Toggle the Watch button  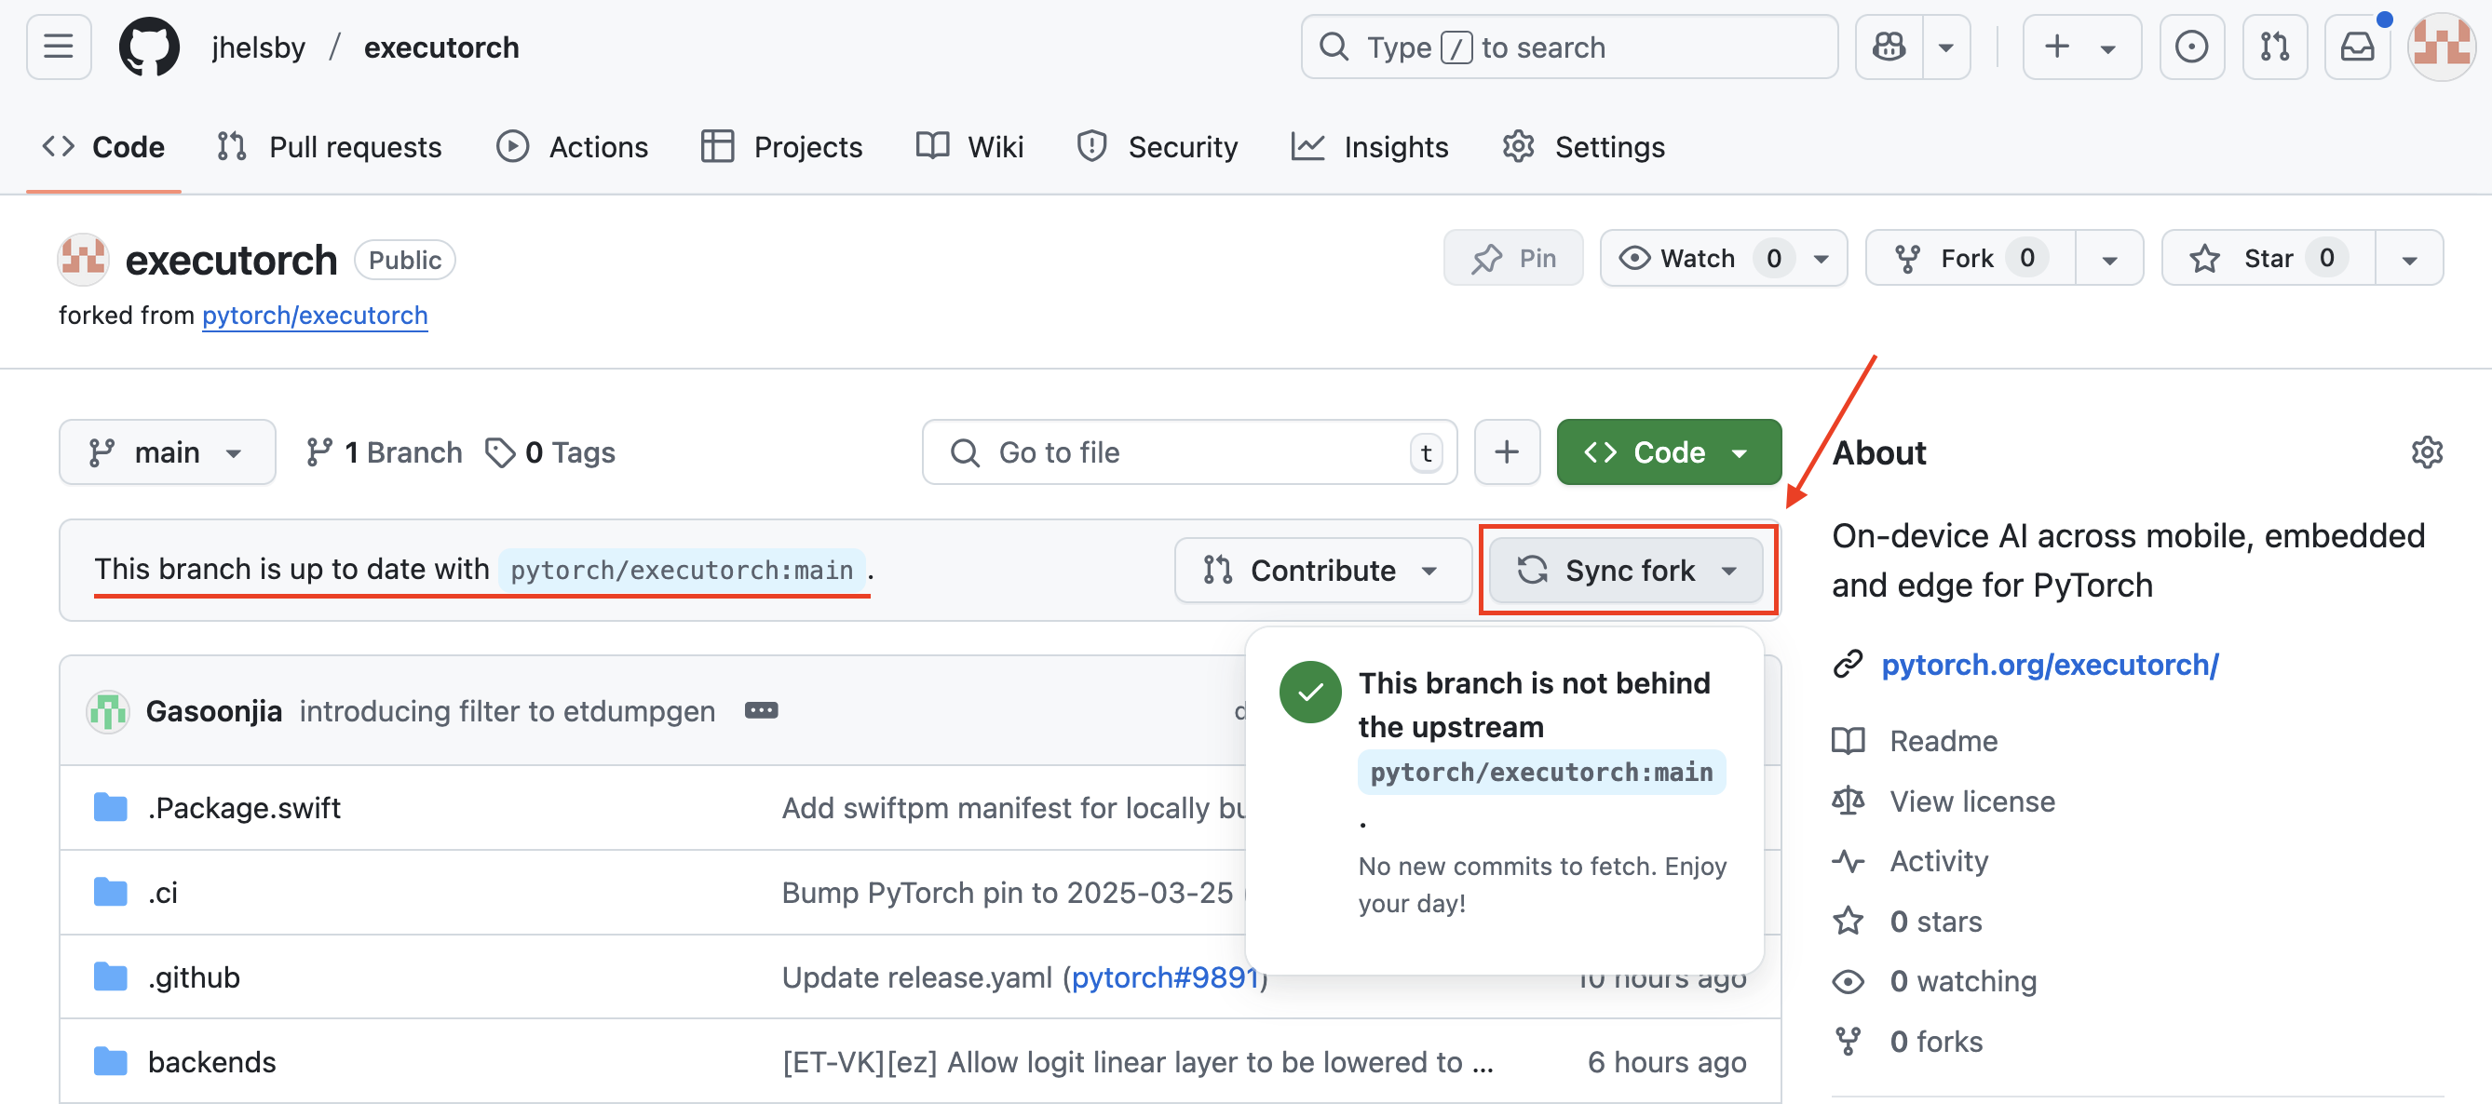1697,258
